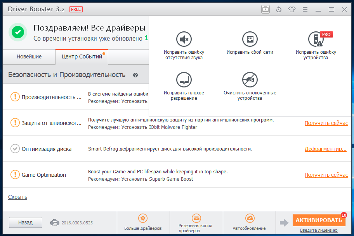Viewport: 354px width, 236px height.
Task: Click warning icon beside 'Game Optimization'
Action: [15, 174]
